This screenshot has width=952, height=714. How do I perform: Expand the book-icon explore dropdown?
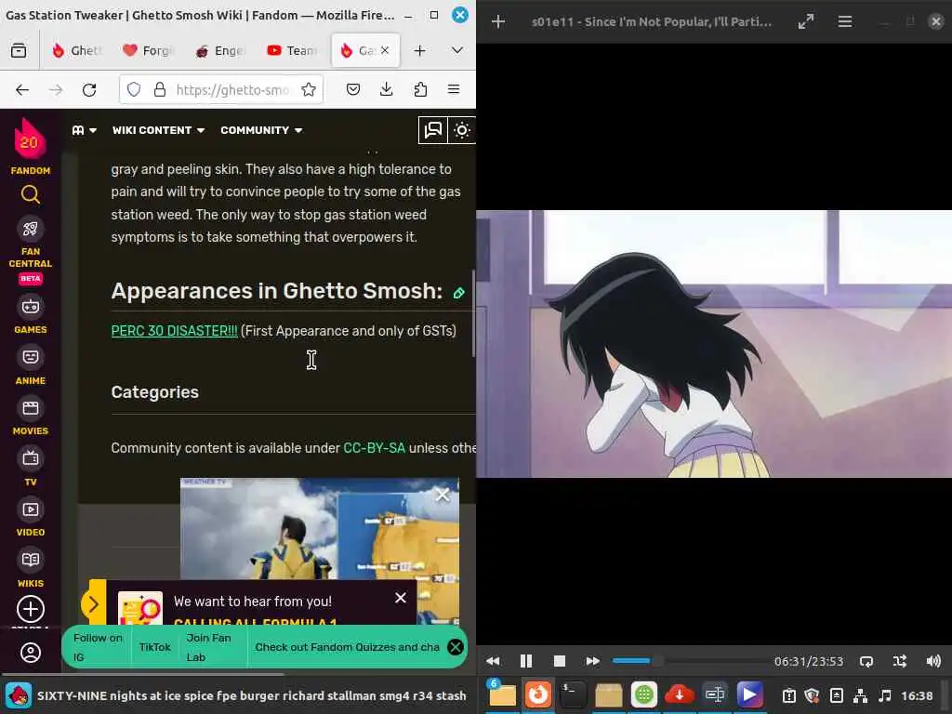[x=85, y=130]
